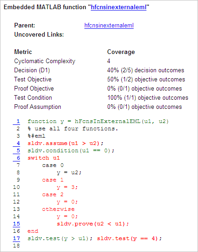Click the sldv.prove(u2 < u1) statement

pyautogui.click(x=93, y=224)
